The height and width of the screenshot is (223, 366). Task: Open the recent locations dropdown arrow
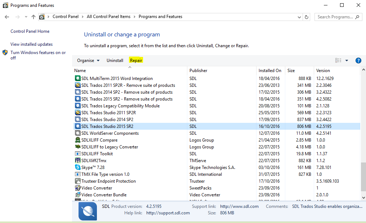pos(26,17)
